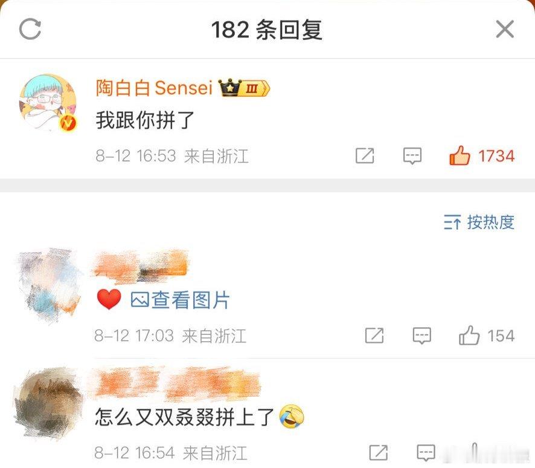Open the 查看图片 image link
The width and height of the screenshot is (535, 468).
pos(180,301)
